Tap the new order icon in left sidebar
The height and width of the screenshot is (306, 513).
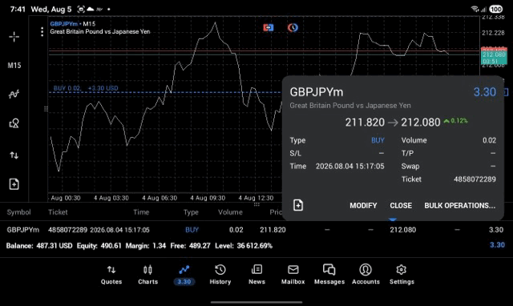pyautogui.click(x=14, y=184)
